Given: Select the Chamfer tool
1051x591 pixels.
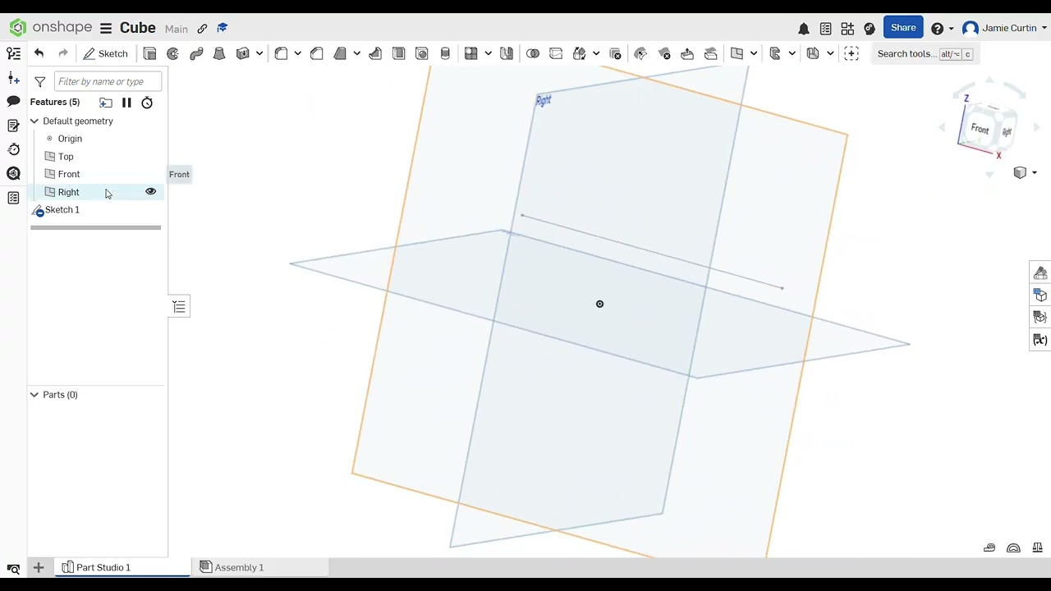Looking at the screenshot, I should point(317,53).
